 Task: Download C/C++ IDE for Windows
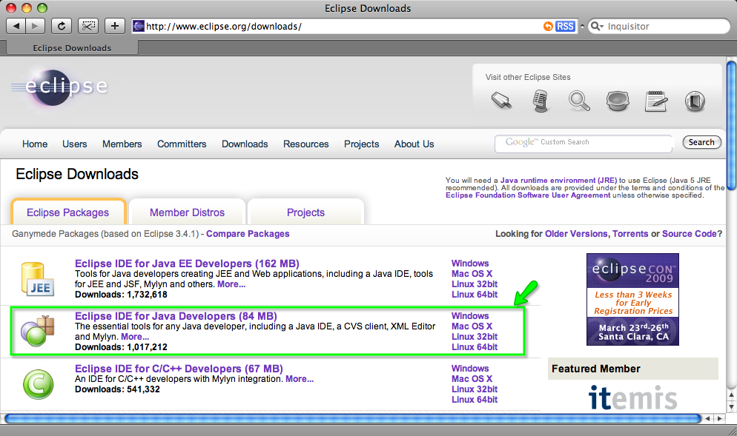470,369
